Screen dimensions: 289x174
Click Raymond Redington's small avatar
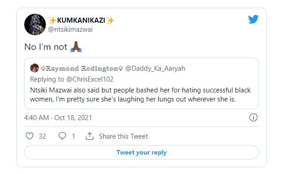coord(35,68)
